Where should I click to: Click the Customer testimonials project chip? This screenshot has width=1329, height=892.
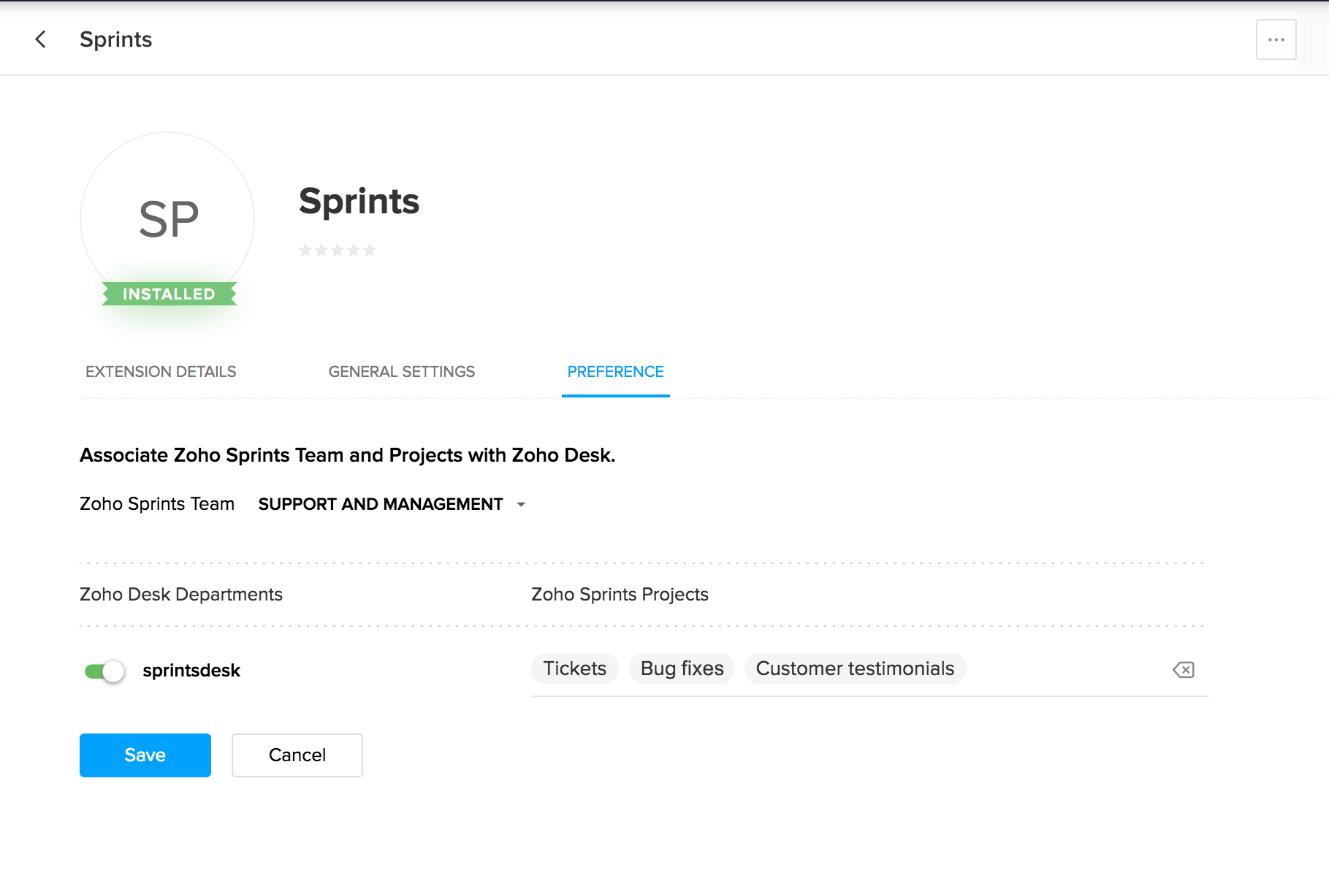pos(855,668)
